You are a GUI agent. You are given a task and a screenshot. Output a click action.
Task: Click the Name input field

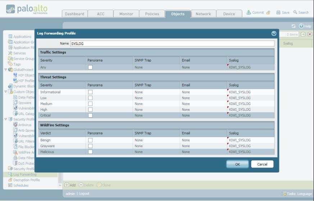coord(172,44)
